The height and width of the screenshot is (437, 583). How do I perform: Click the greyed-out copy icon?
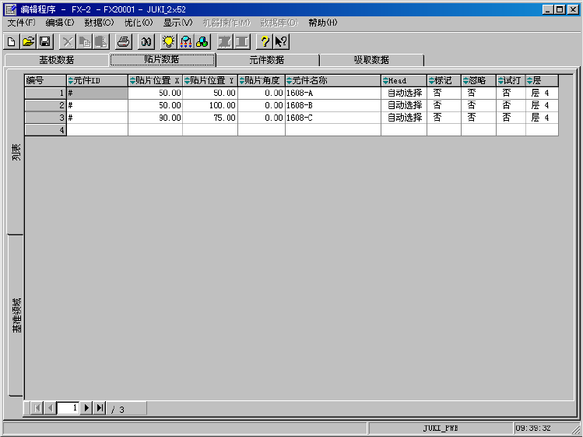click(x=84, y=42)
